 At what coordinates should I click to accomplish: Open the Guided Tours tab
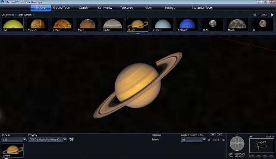click(62, 8)
